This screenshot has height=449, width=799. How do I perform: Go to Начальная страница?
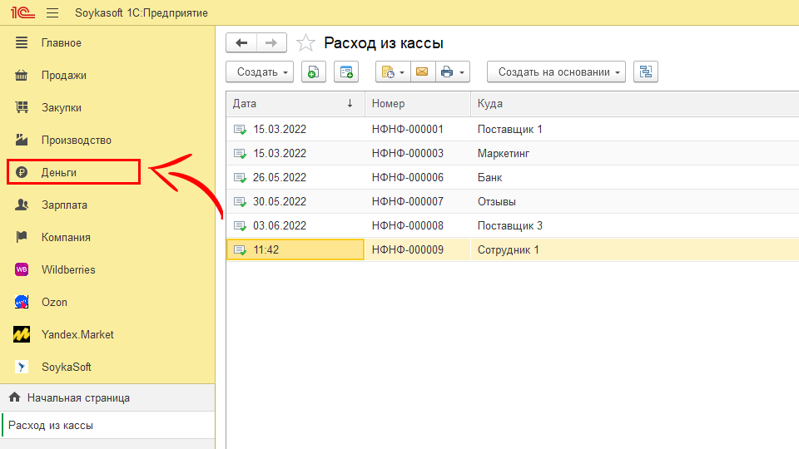[x=78, y=397]
